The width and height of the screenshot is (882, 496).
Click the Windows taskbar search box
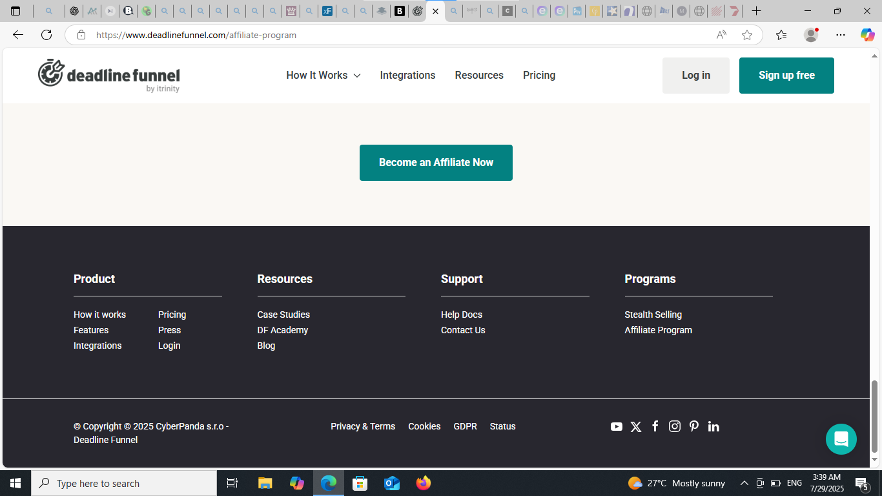pos(124,483)
